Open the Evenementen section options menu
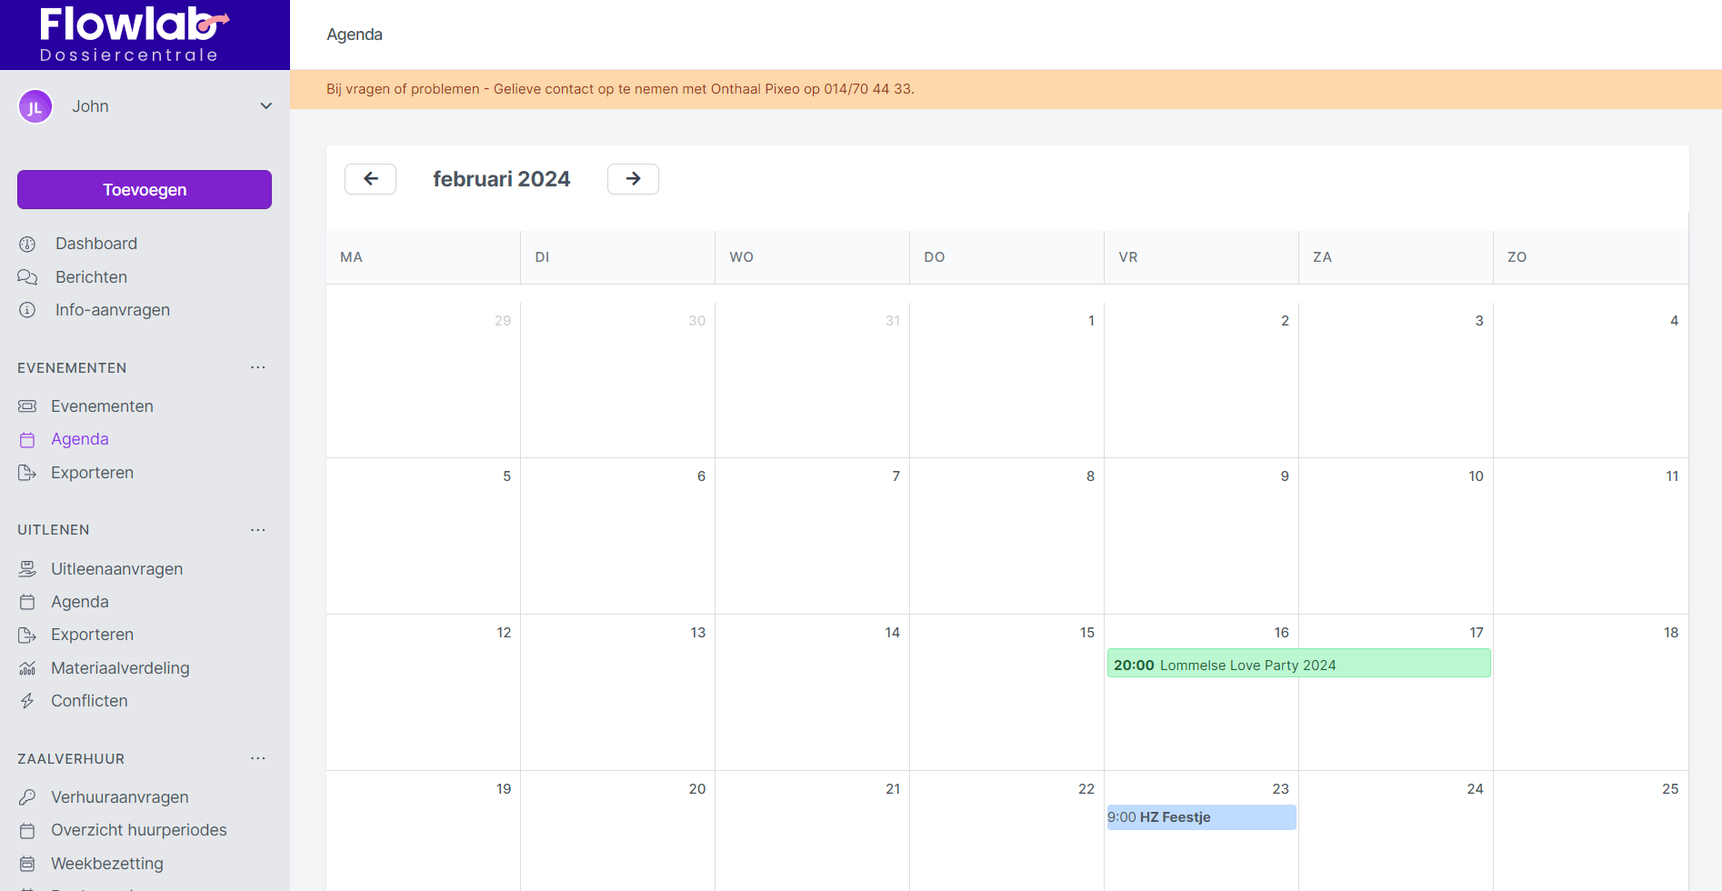 258,368
